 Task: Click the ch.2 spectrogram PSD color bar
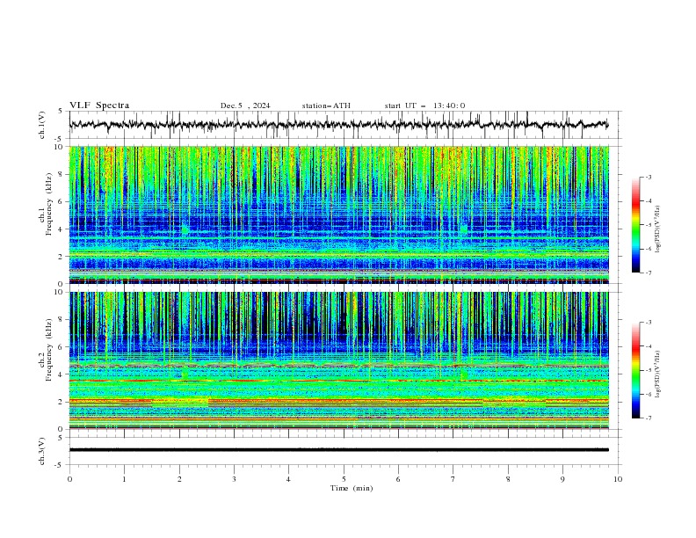(636, 370)
